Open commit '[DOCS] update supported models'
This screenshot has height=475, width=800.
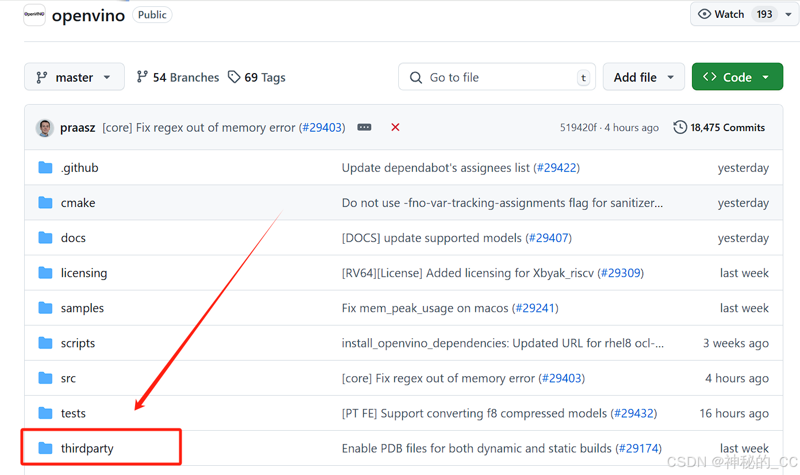tap(432, 238)
